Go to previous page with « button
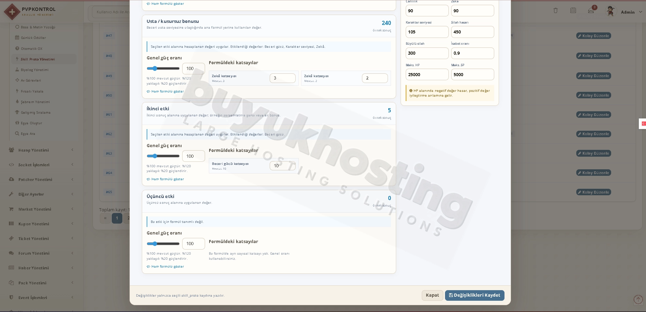Image resolution: width=646 pixels, height=312 pixels. (105, 218)
